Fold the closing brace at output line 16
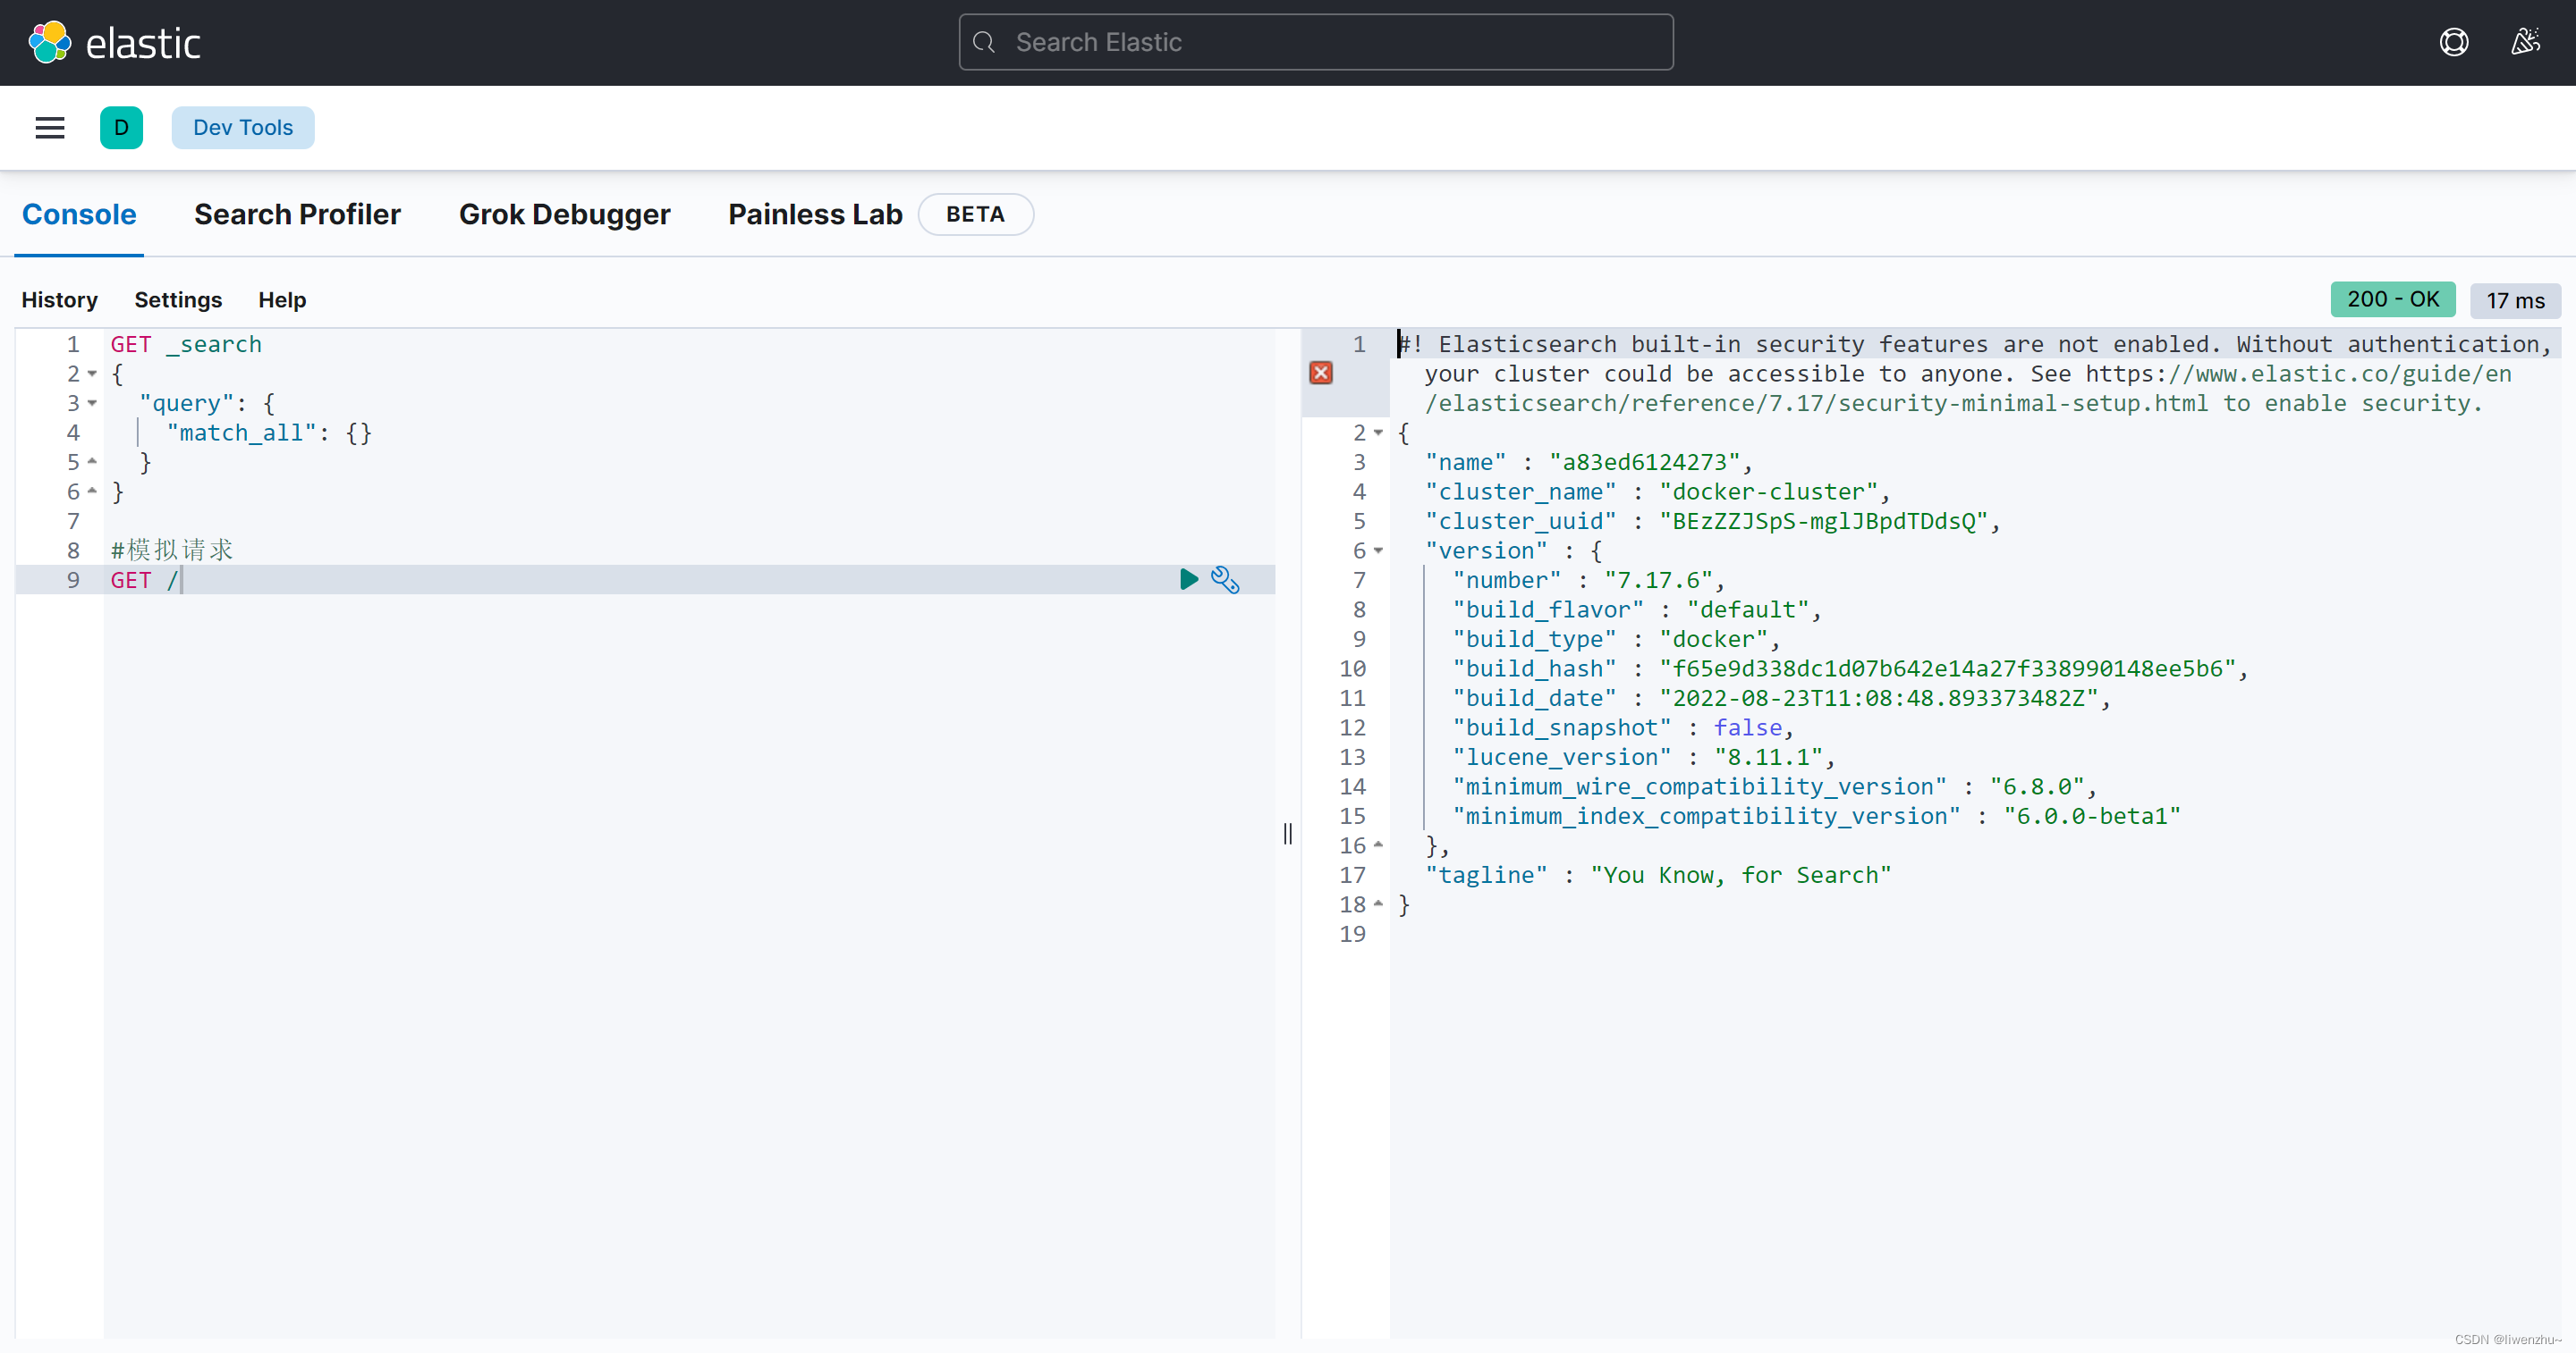This screenshot has width=2576, height=1353. coord(1378,845)
